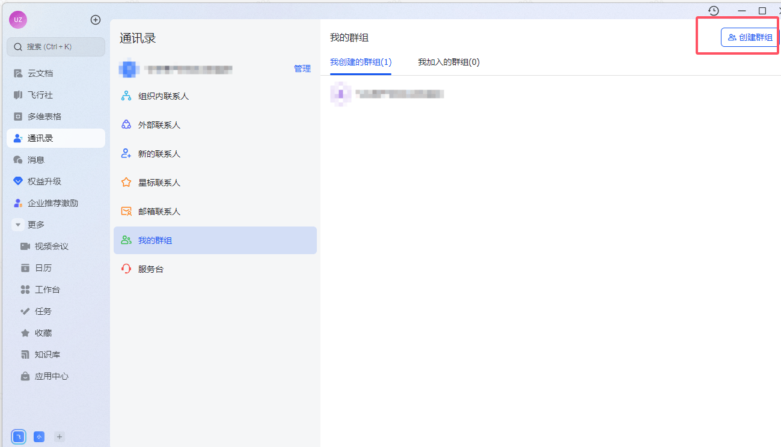The height and width of the screenshot is (447, 781).
Task: Click the plus icon beside avatar
Action: (96, 20)
